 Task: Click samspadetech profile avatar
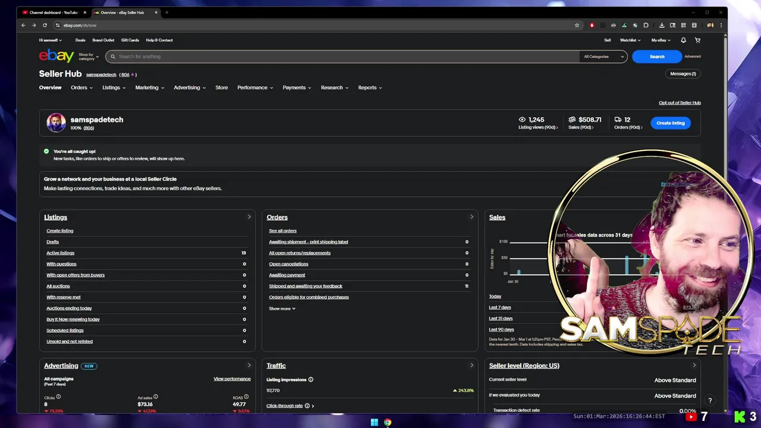[x=56, y=122]
